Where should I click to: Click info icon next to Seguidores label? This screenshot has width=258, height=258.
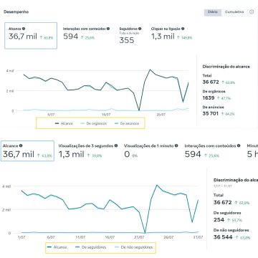pyautogui.click(x=140, y=29)
